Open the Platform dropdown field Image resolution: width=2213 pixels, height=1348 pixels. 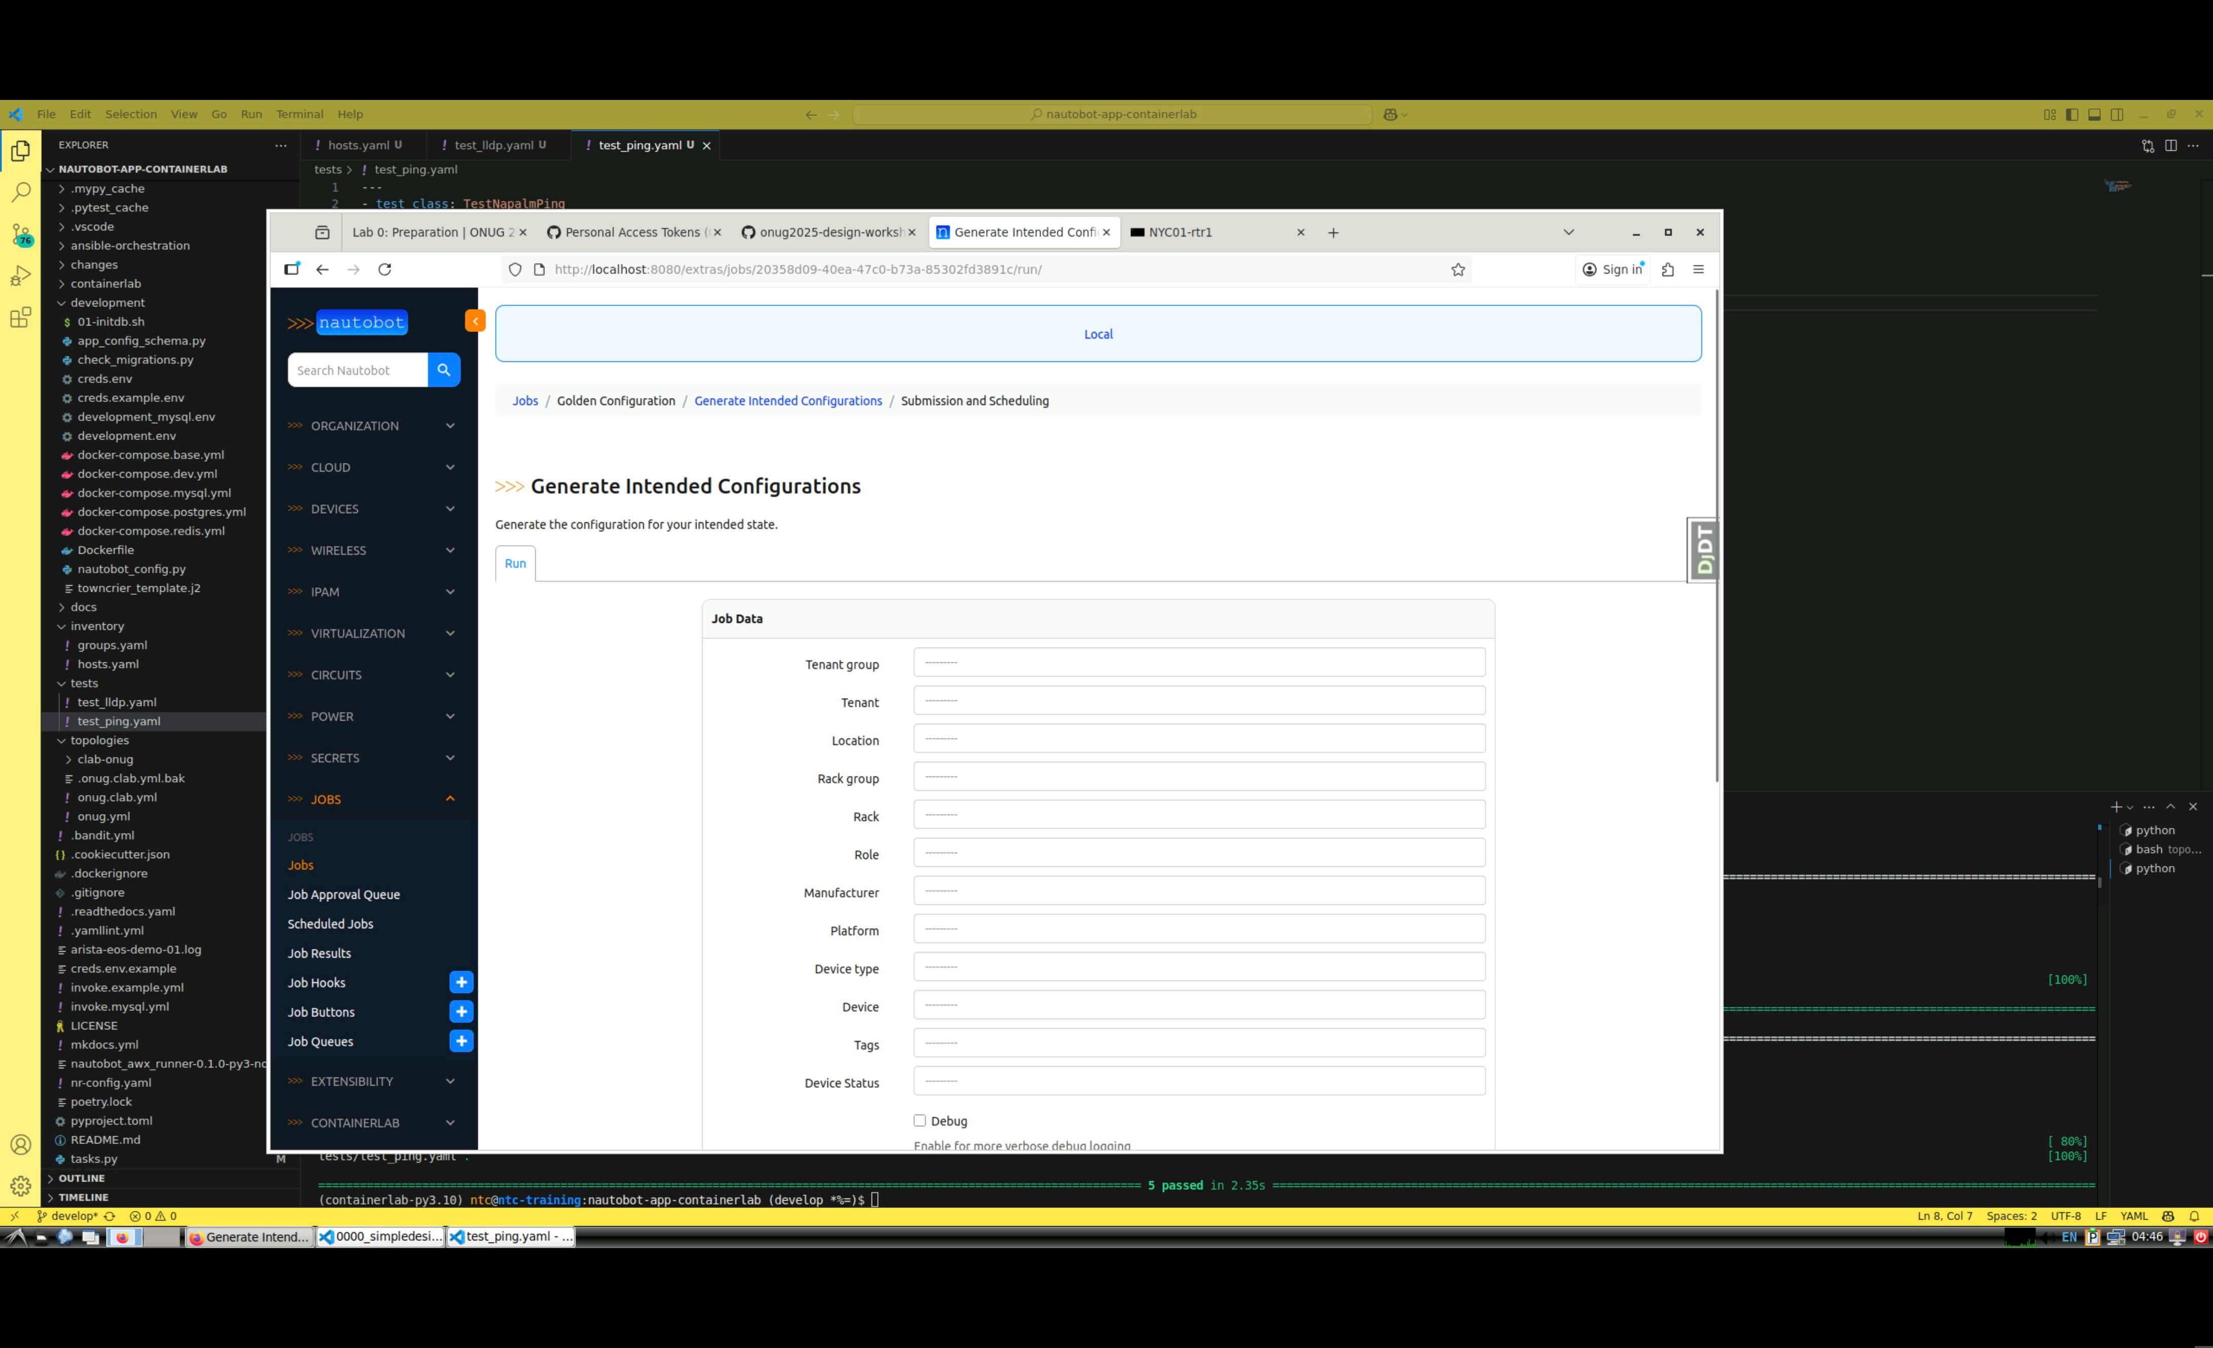(x=1198, y=929)
